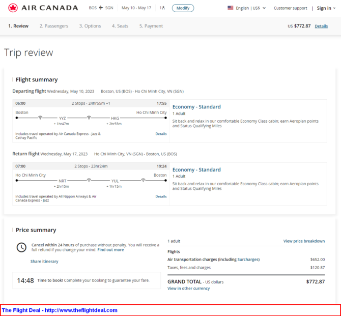Screen dimensions: 341x316
Task: Click the Flight summary heading
Action: tap(37, 79)
